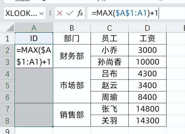Select row 3 header
Screen dimensions: 185x134
(7, 62)
